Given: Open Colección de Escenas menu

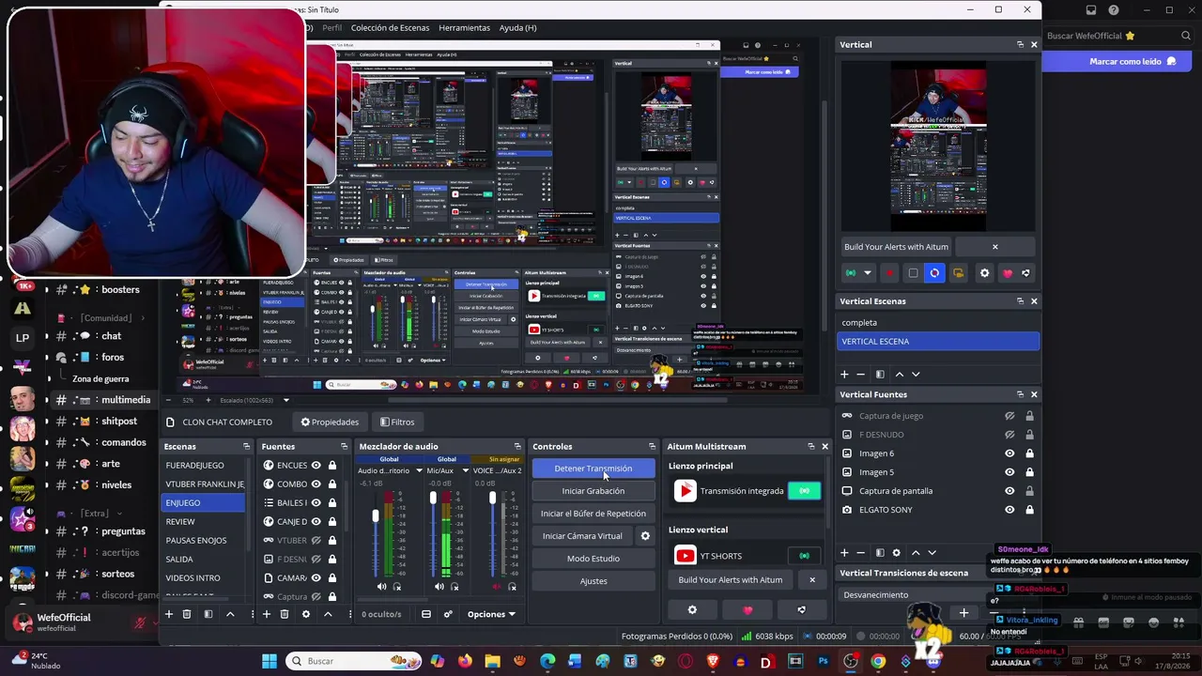Looking at the screenshot, I should pos(390,27).
